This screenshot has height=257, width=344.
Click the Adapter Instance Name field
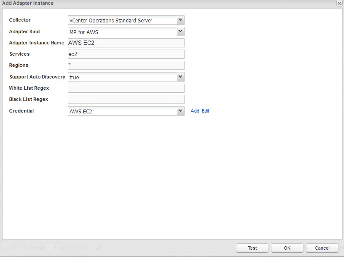[126, 43]
